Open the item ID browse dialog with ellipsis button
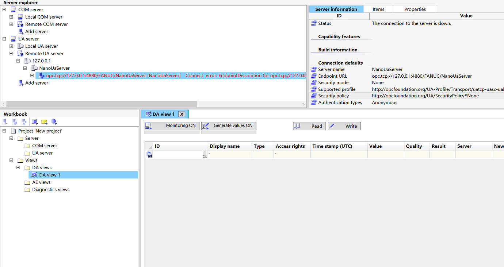 [x=205, y=154]
